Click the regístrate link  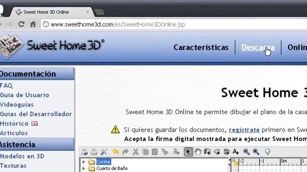[244, 129]
